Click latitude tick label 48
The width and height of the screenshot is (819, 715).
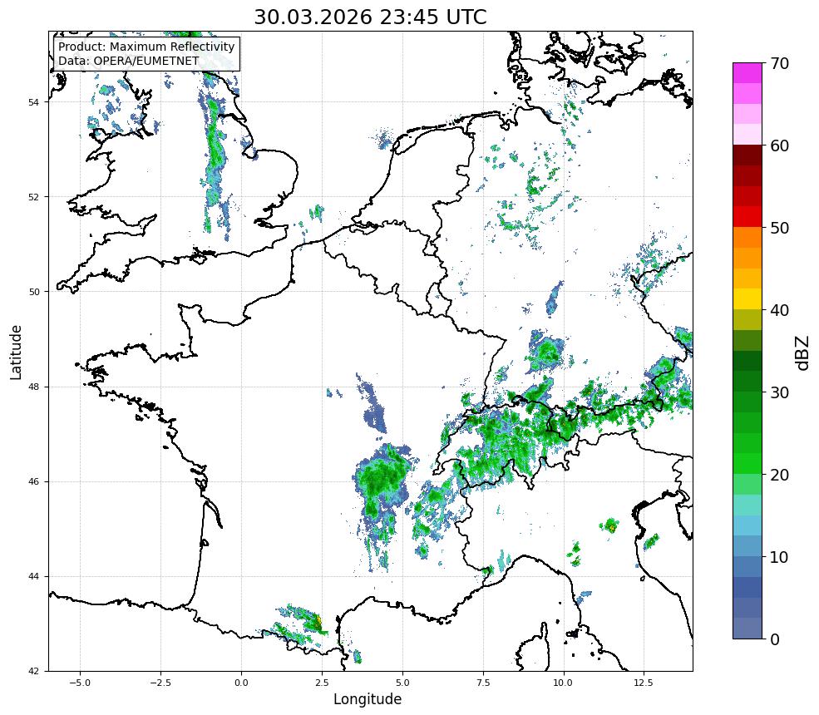point(33,387)
